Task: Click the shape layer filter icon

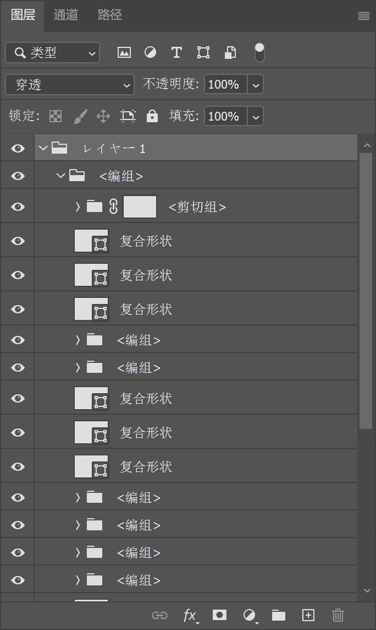Action: tap(203, 53)
